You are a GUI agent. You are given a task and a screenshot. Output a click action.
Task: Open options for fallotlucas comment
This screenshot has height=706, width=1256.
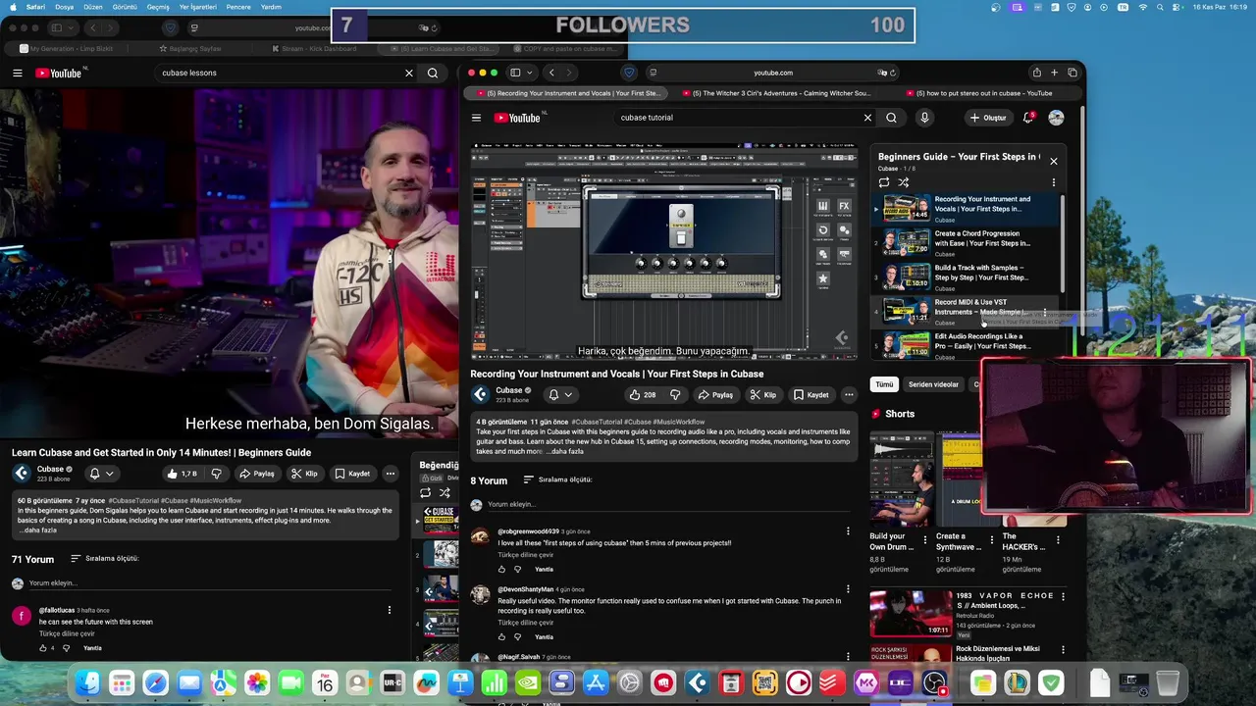point(390,610)
